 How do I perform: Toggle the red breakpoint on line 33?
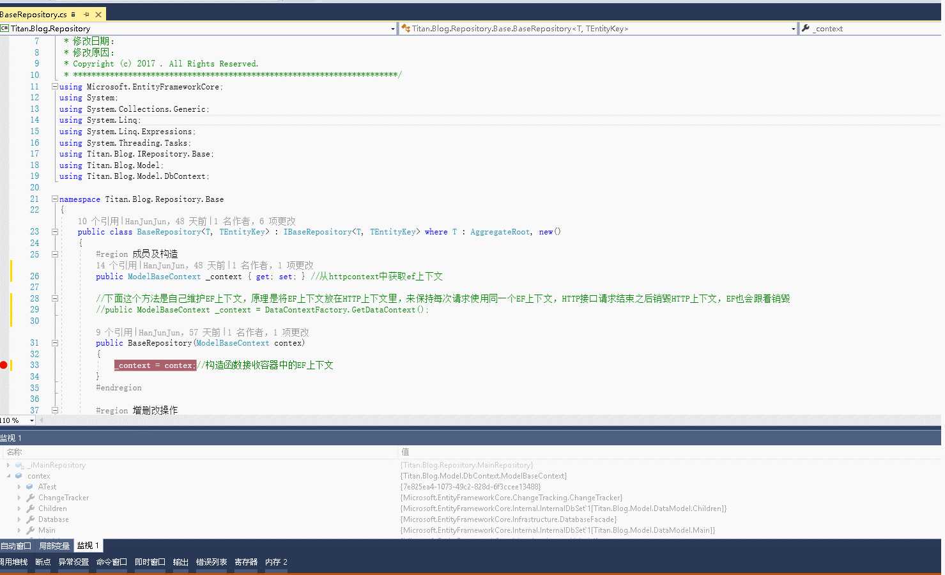coord(3,365)
